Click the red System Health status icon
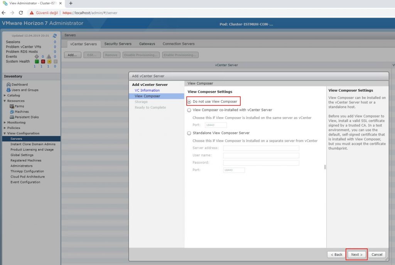Viewport: 395px width, 265px height. pos(43,62)
